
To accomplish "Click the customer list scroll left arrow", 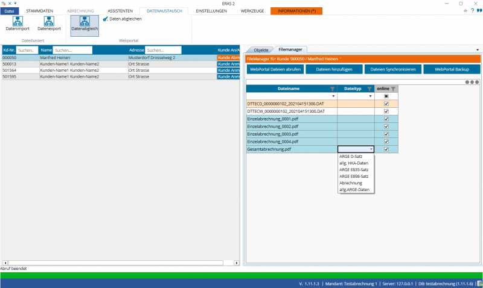I will point(5,263).
